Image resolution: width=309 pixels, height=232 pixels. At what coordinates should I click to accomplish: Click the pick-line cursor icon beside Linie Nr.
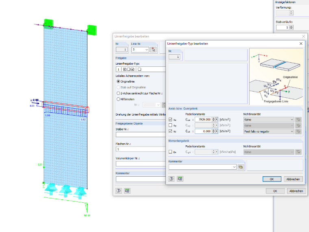(x=153, y=50)
